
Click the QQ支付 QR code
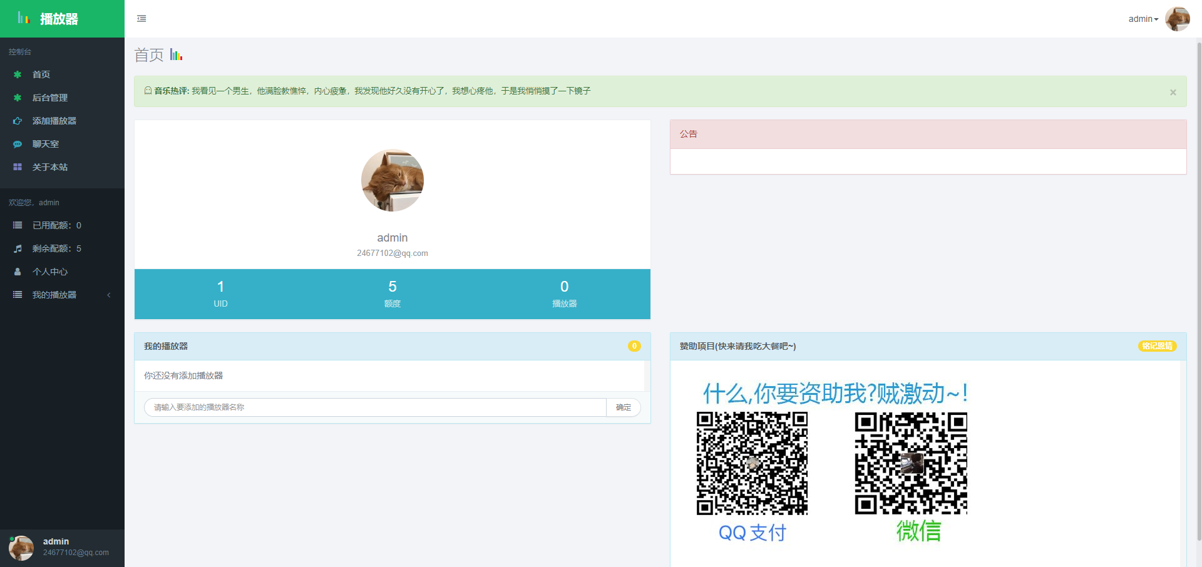click(x=752, y=464)
